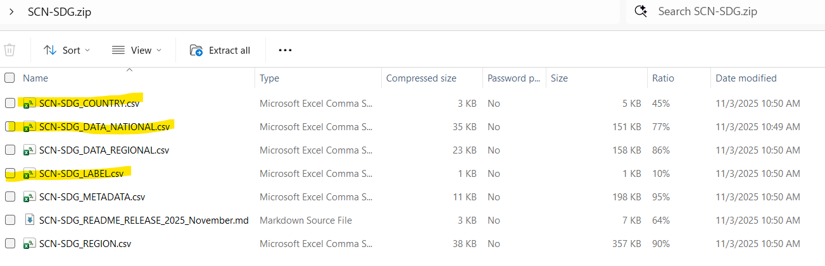Click the Extract all folder icon
Viewport: 825px width, 266px height.
pos(196,51)
